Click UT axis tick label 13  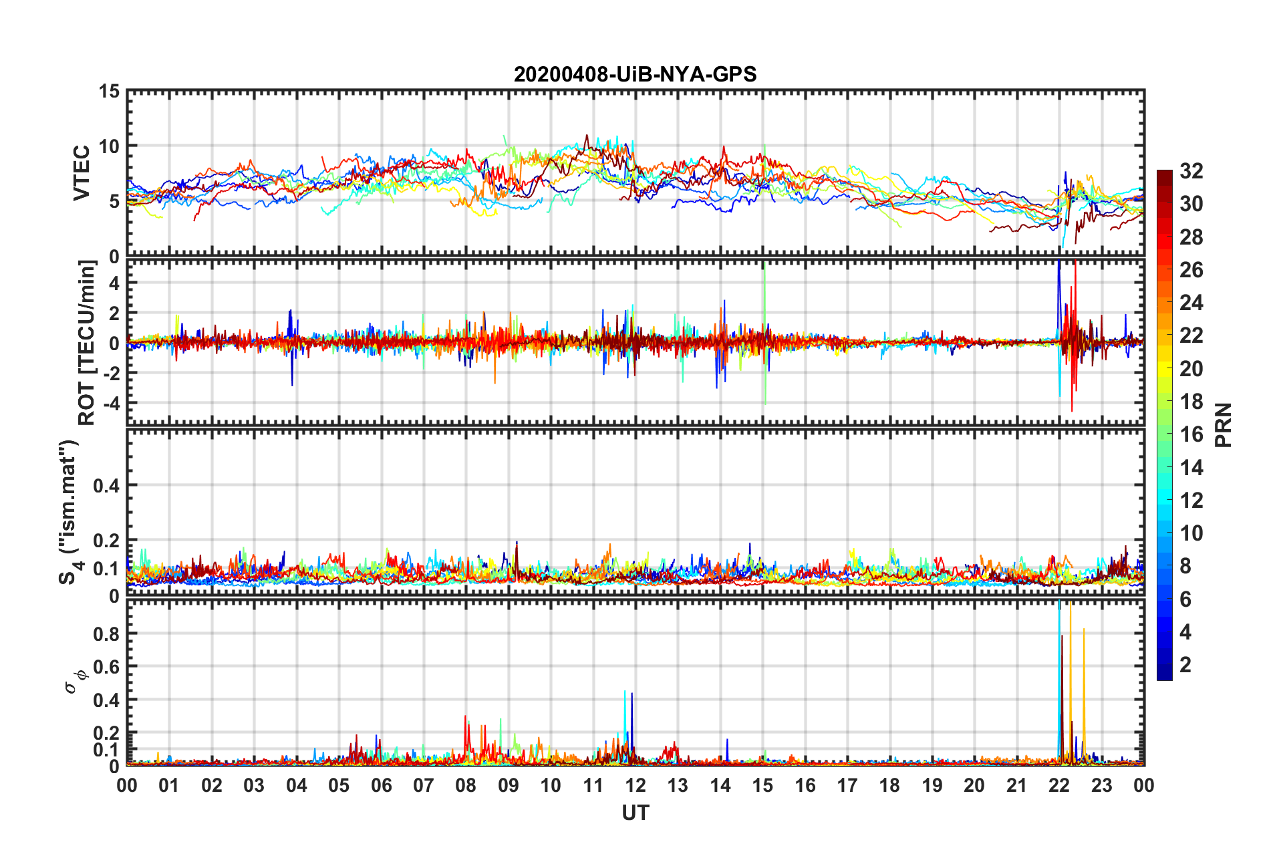click(x=678, y=785)
